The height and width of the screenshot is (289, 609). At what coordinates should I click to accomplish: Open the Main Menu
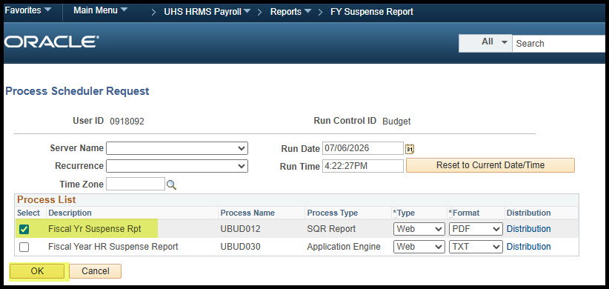(100, 10)
